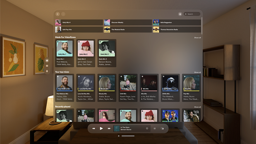Click the Recently played heading
The height and width of the screenshot is (144, 256).
pos(63,107)
